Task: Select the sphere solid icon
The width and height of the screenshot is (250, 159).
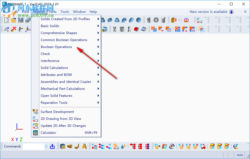Action: point(139,20)
